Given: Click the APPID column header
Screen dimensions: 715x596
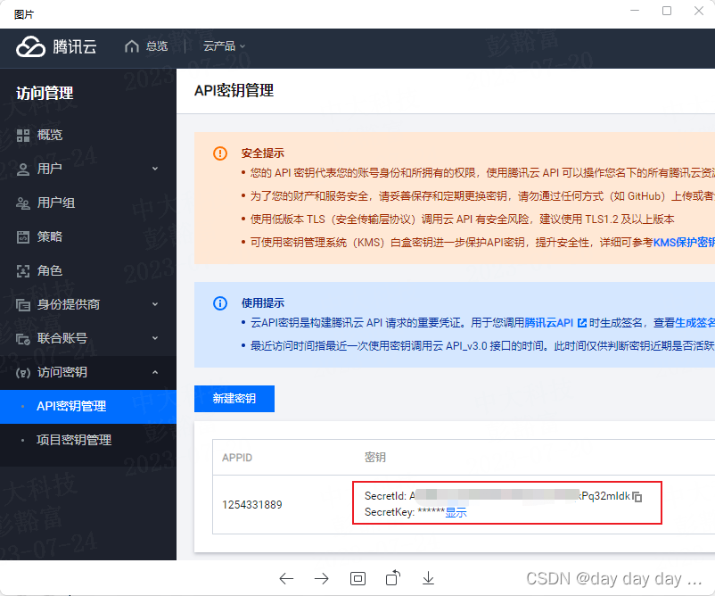Looking at the screenshot, I should pyautogui.click(x=237, y=458).
